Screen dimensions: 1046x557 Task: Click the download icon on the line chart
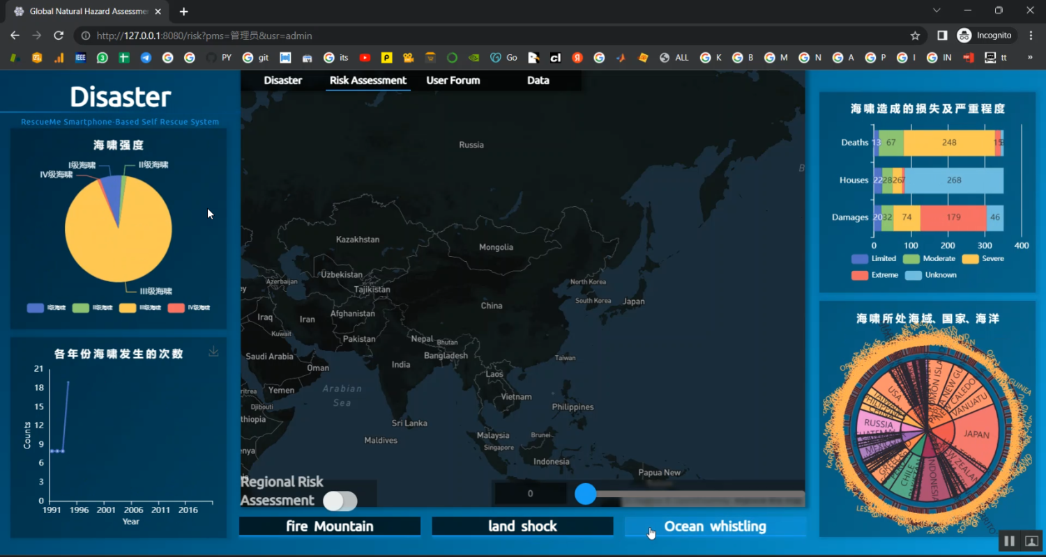pyautogui.click(x=213, y=352)
